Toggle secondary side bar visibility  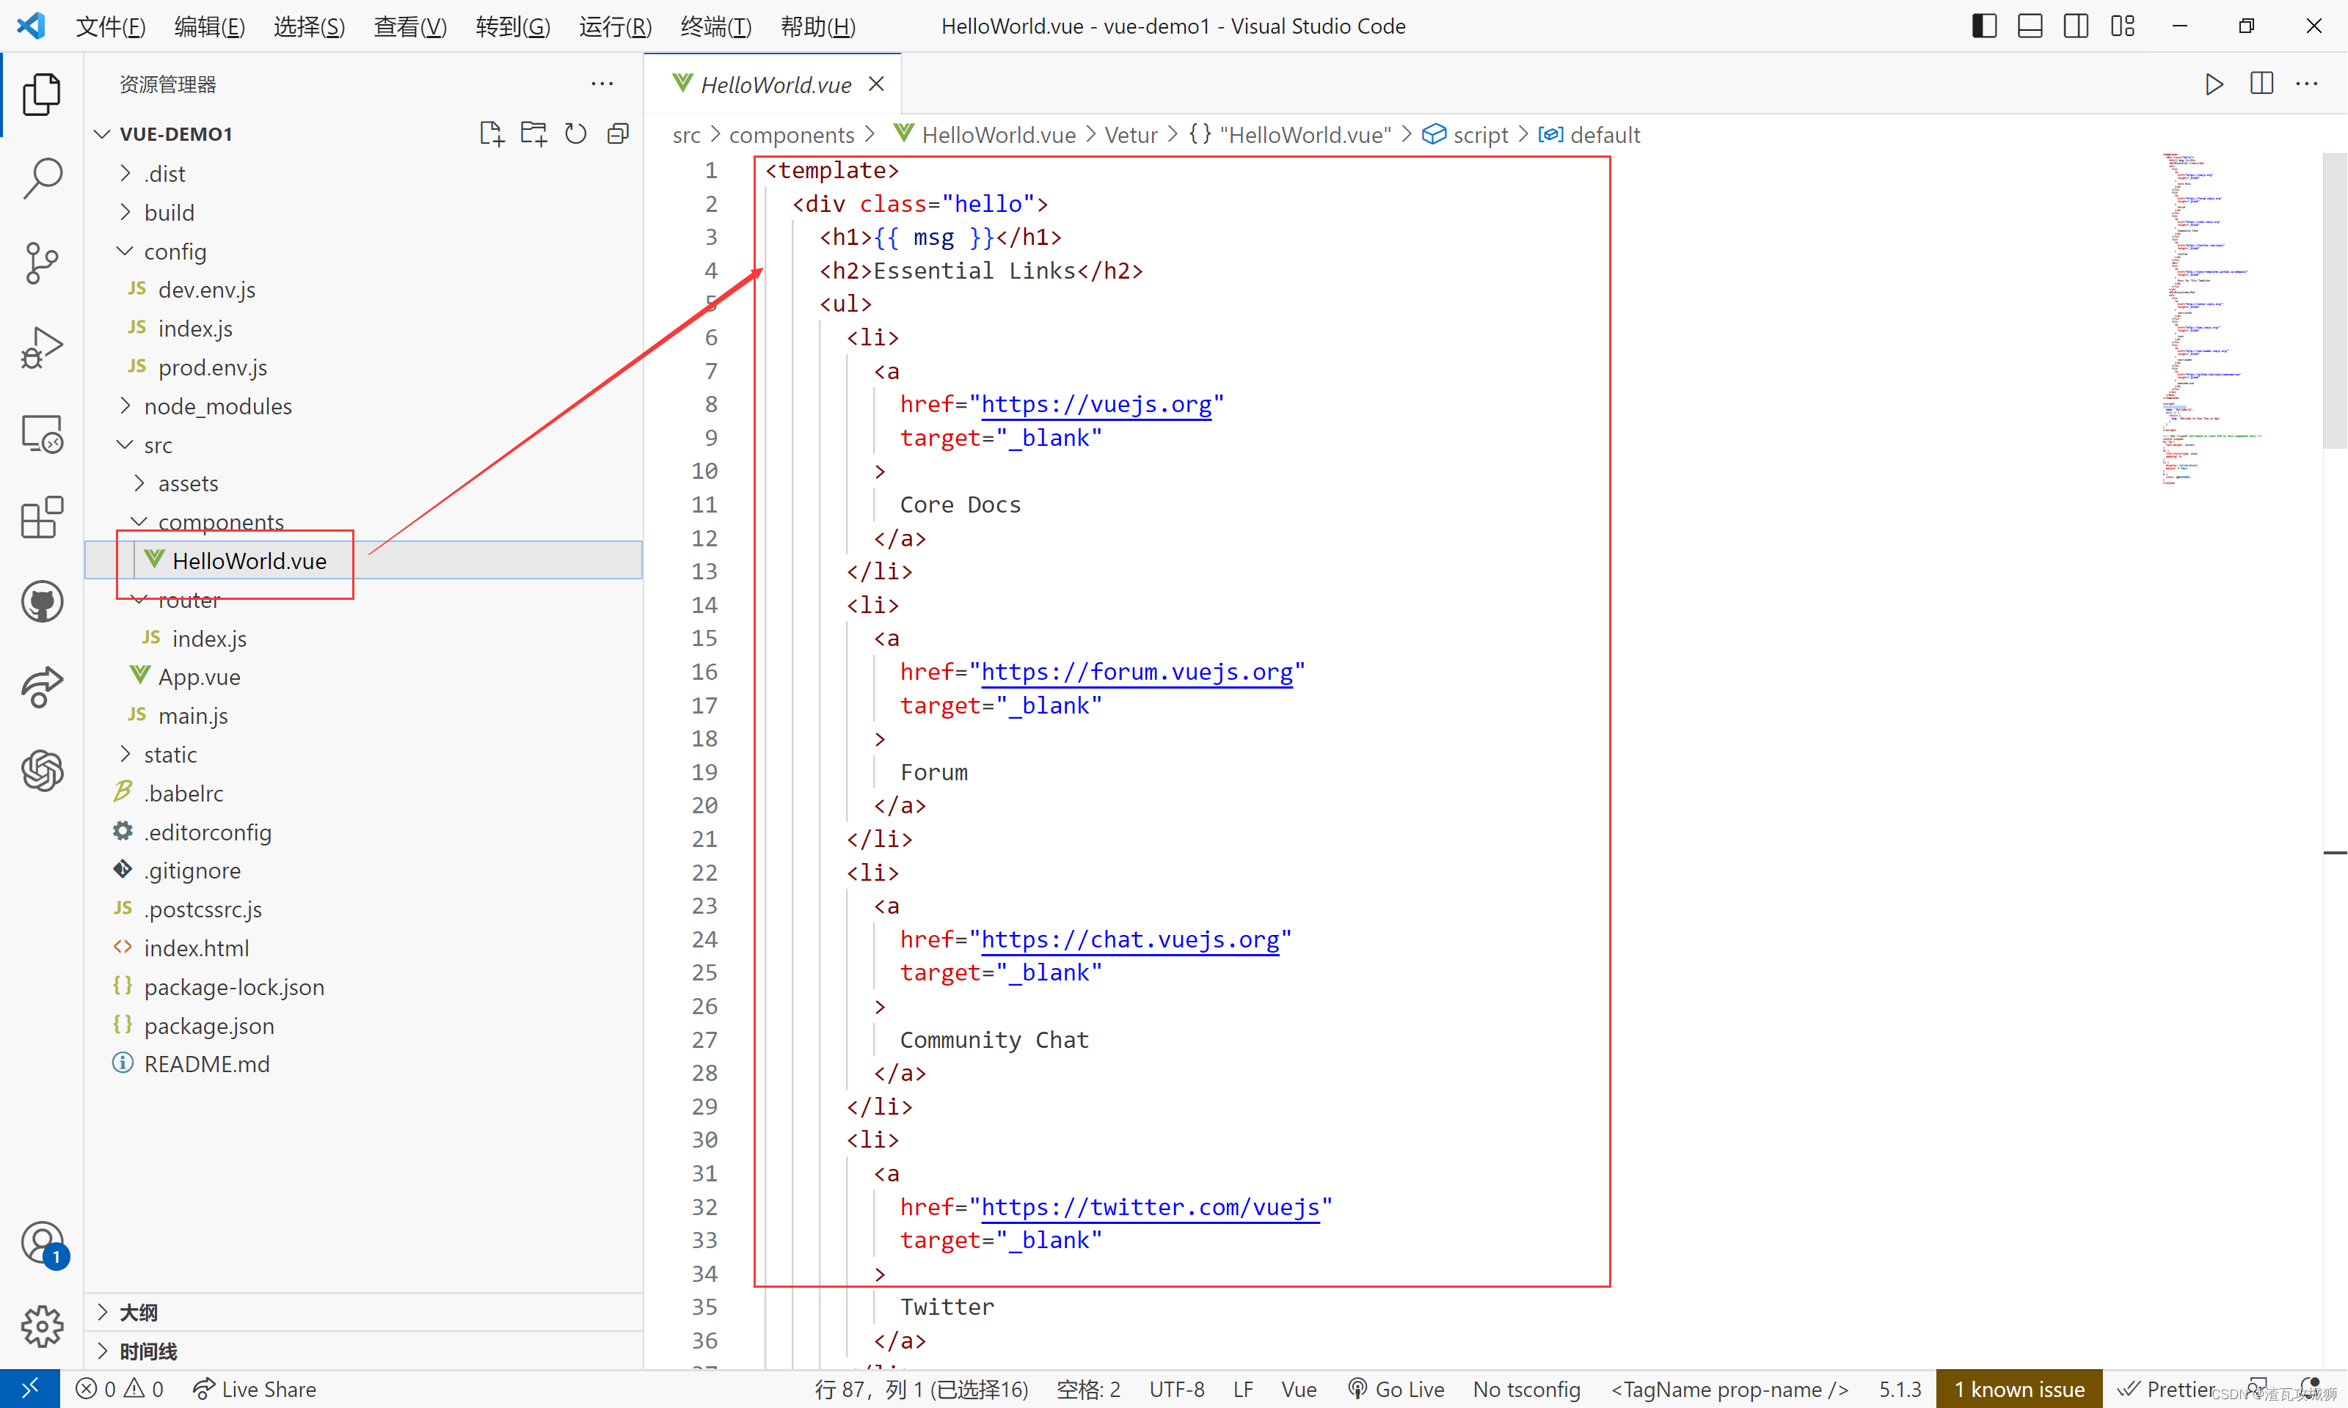coord(2076,26)
